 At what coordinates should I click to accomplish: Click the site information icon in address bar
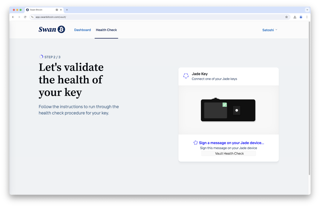click(x=32, y=17)
